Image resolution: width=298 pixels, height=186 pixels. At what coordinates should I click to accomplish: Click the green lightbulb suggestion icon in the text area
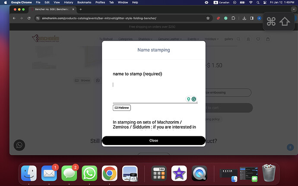(189, 99)
